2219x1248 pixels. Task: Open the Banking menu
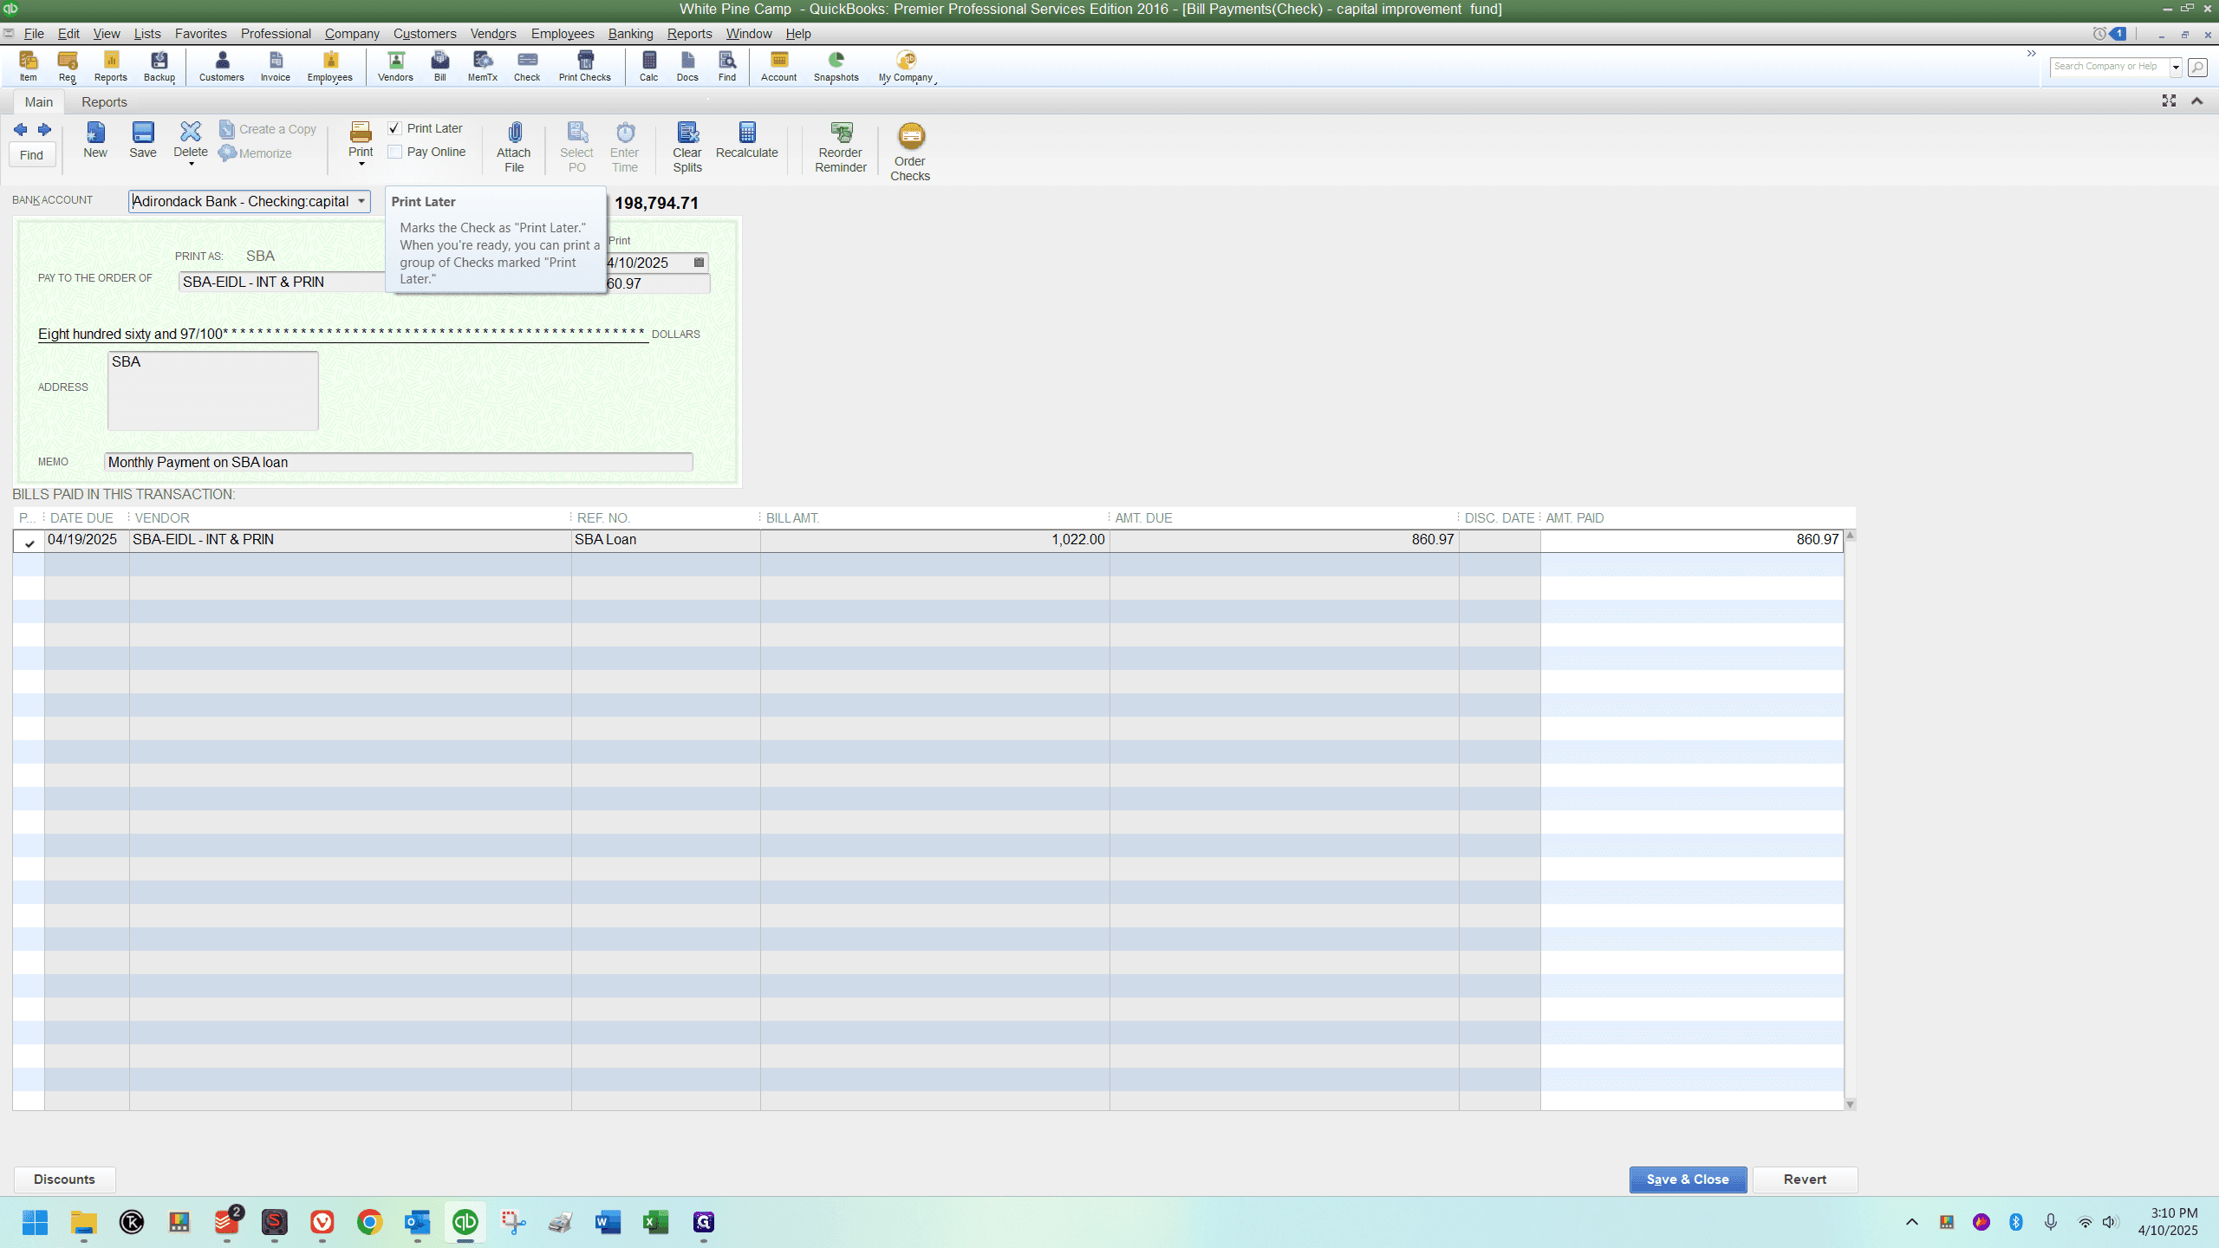click(630, 34)
